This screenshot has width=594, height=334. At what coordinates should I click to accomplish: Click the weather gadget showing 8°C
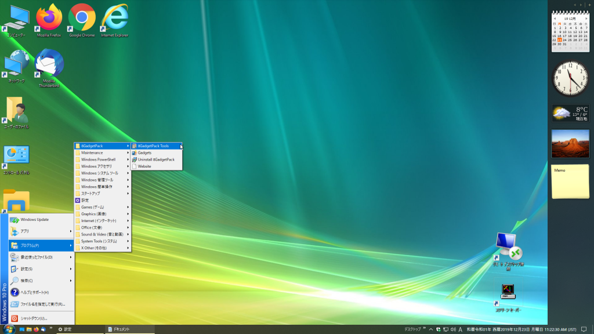tap(570, 113)
